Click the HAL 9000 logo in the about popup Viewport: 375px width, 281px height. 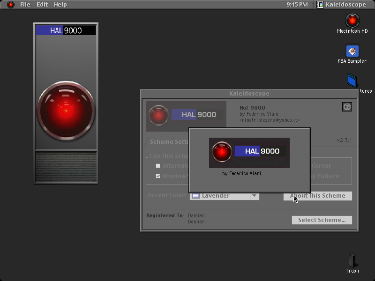(x=249, y=153)
